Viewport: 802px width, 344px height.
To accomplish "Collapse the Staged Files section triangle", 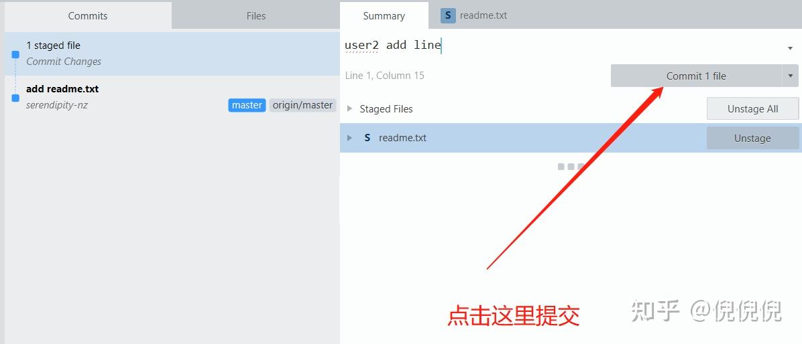I will click(350, 108).
